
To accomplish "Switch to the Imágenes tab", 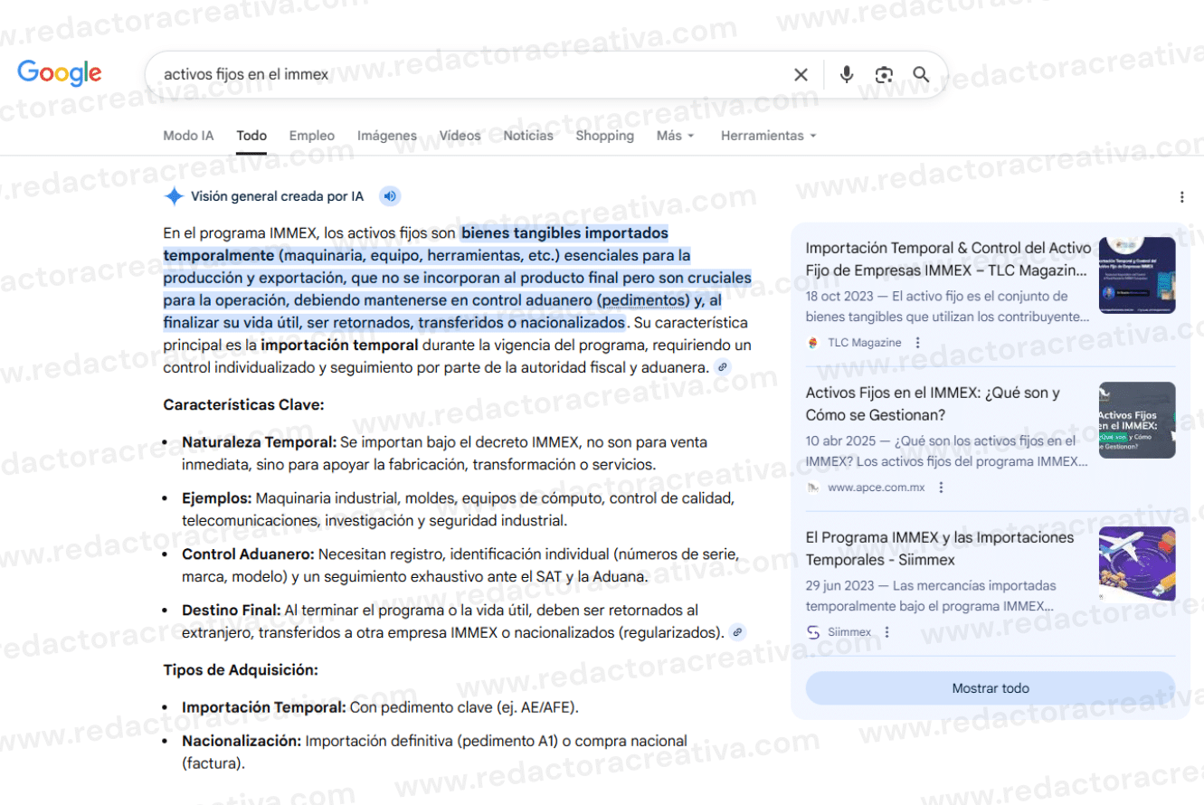I will pos(387,136).
